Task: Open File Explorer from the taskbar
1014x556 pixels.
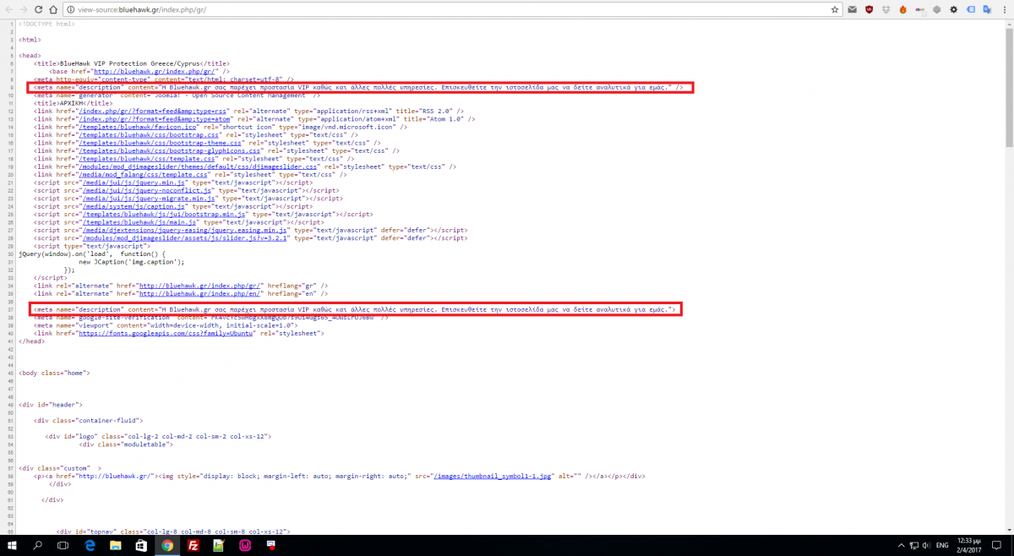Action: (115, 546)
